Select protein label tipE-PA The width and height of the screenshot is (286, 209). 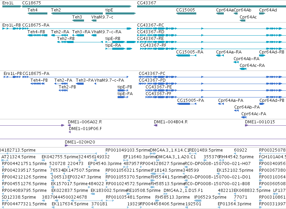pyautogui.click(x=125, y=94)
